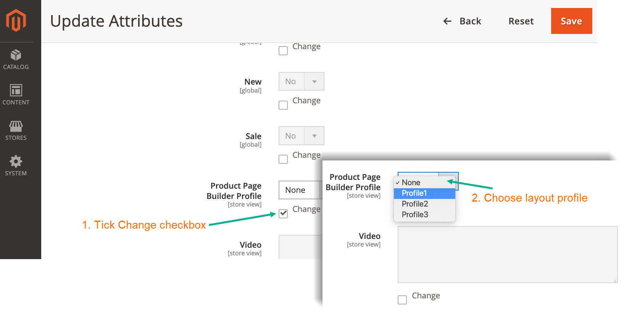This screenshot has width=624, height=314.
Task: Click the Back arrow icon
Action: [x=447, y=21]
